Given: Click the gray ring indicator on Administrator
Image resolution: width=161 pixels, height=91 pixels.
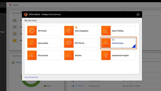Looking at the screenshot, I should coord(113,40).
